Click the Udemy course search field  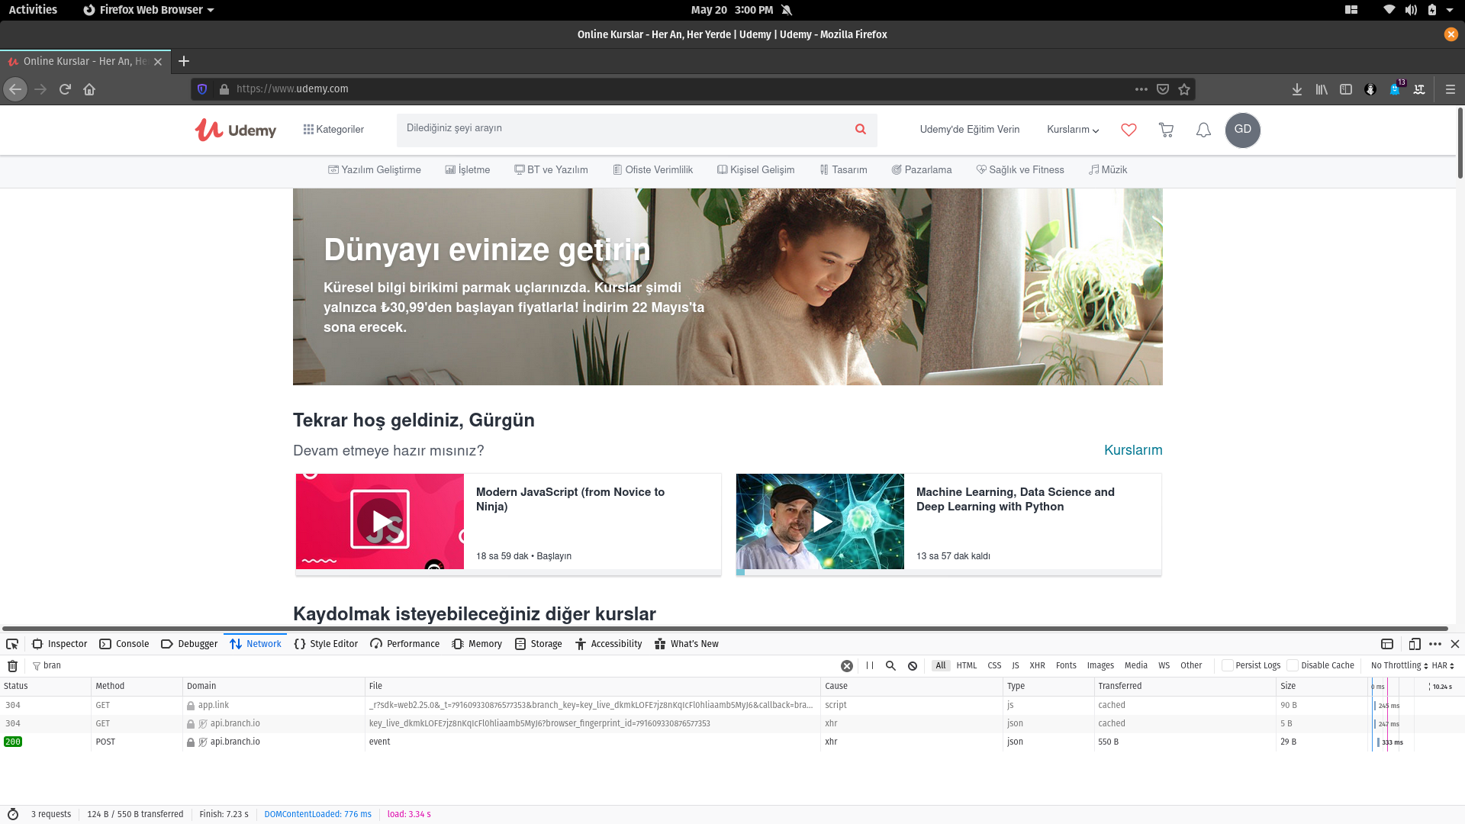click(626, 129)
